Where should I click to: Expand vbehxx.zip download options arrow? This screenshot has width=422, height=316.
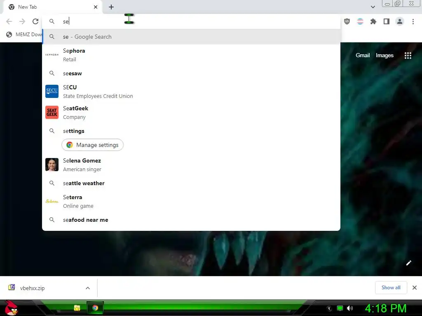[x=88, y=288]
